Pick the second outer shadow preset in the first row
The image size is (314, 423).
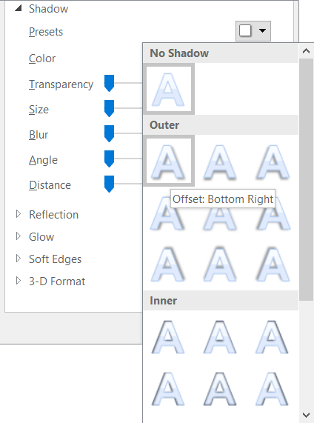(x=221, y=161)
